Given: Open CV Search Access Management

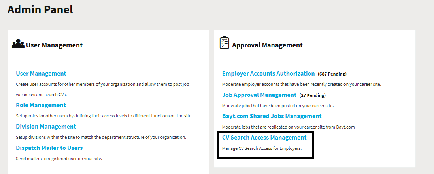Looking at the screenshot, I should click(x=264, y=138).
